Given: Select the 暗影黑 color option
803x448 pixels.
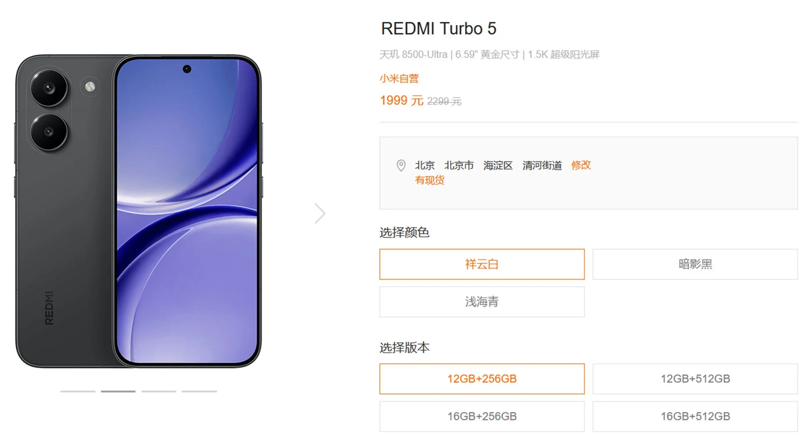Looking at the screenshot, I should tap(695, 264).
